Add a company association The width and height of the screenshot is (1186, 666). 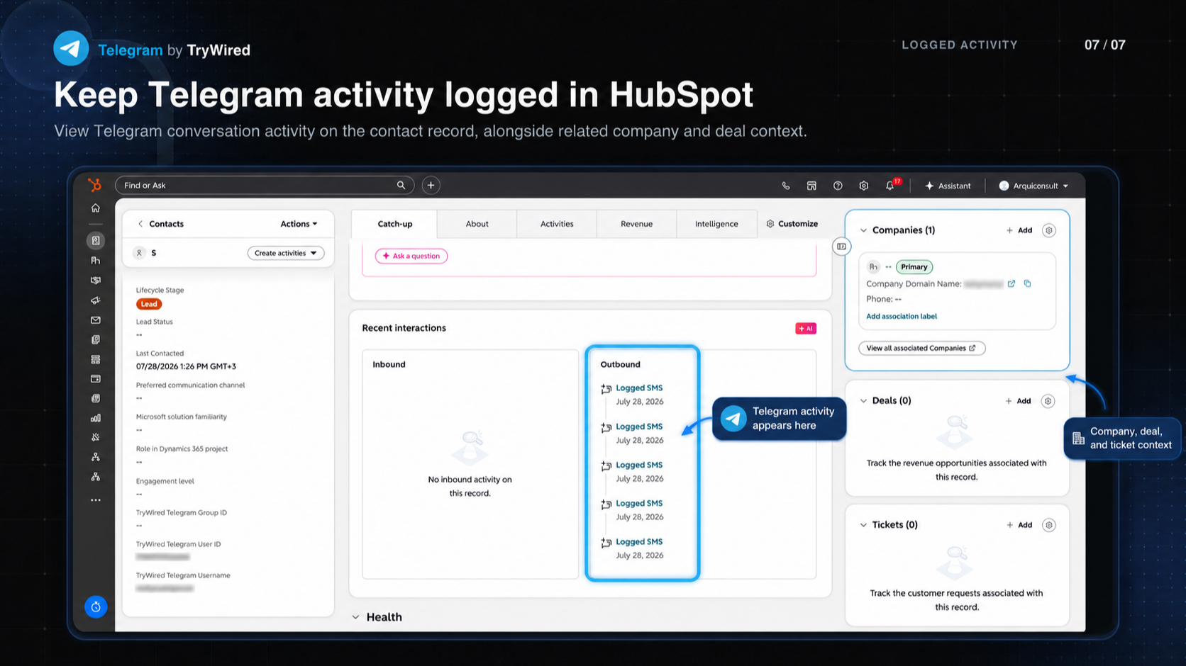pyautogui.click(x=1019, y=230)
